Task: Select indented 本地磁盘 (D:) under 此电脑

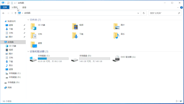Action: 15,77
